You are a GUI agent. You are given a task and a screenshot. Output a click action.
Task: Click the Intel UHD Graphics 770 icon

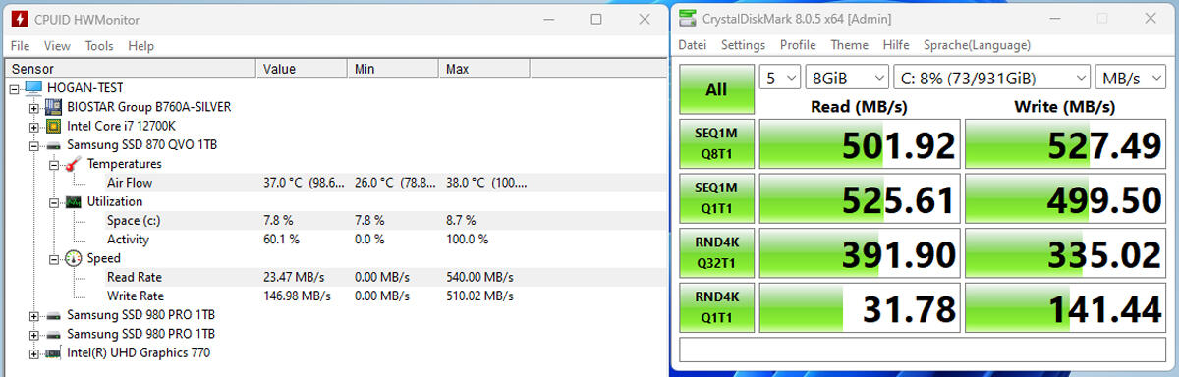(x=53, y=353)
